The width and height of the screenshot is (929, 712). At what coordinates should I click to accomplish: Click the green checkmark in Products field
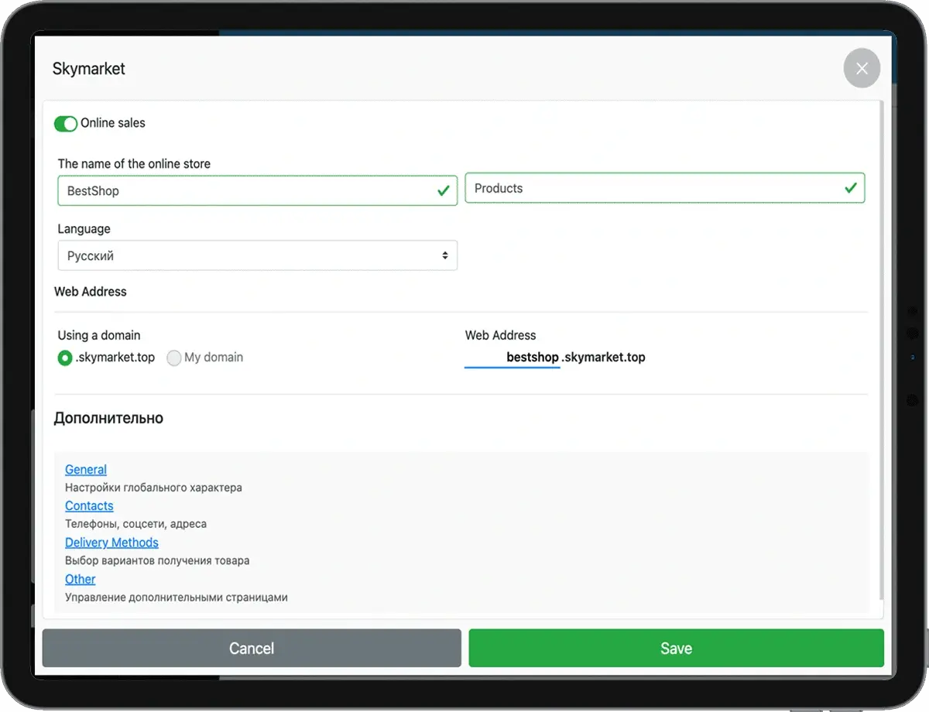coord(851,188)
